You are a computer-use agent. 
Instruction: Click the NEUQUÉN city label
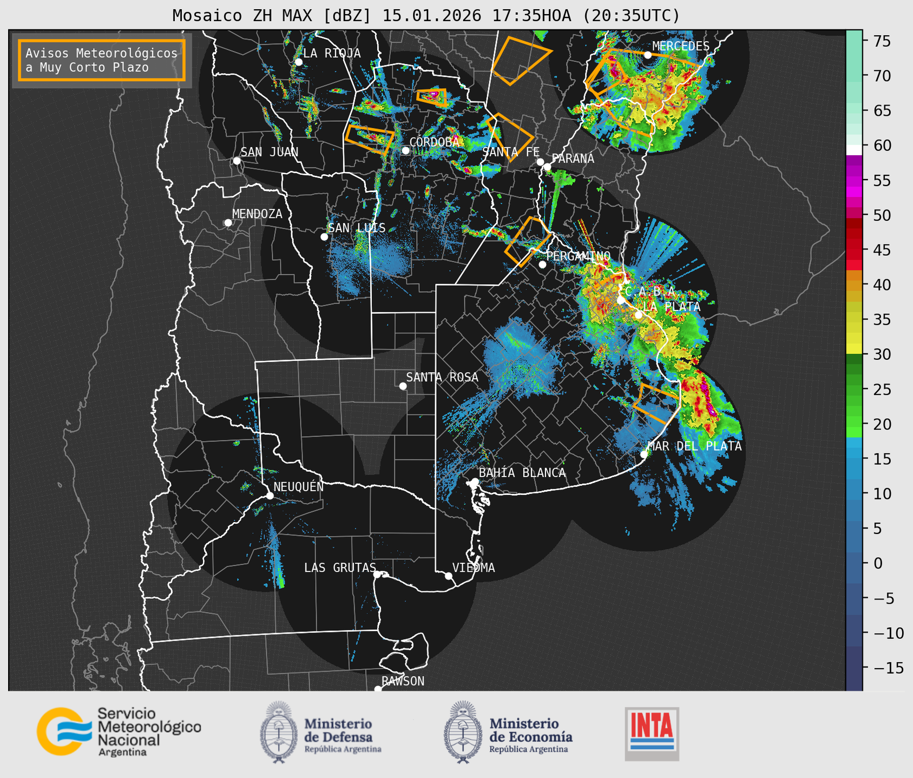(298, 487)
